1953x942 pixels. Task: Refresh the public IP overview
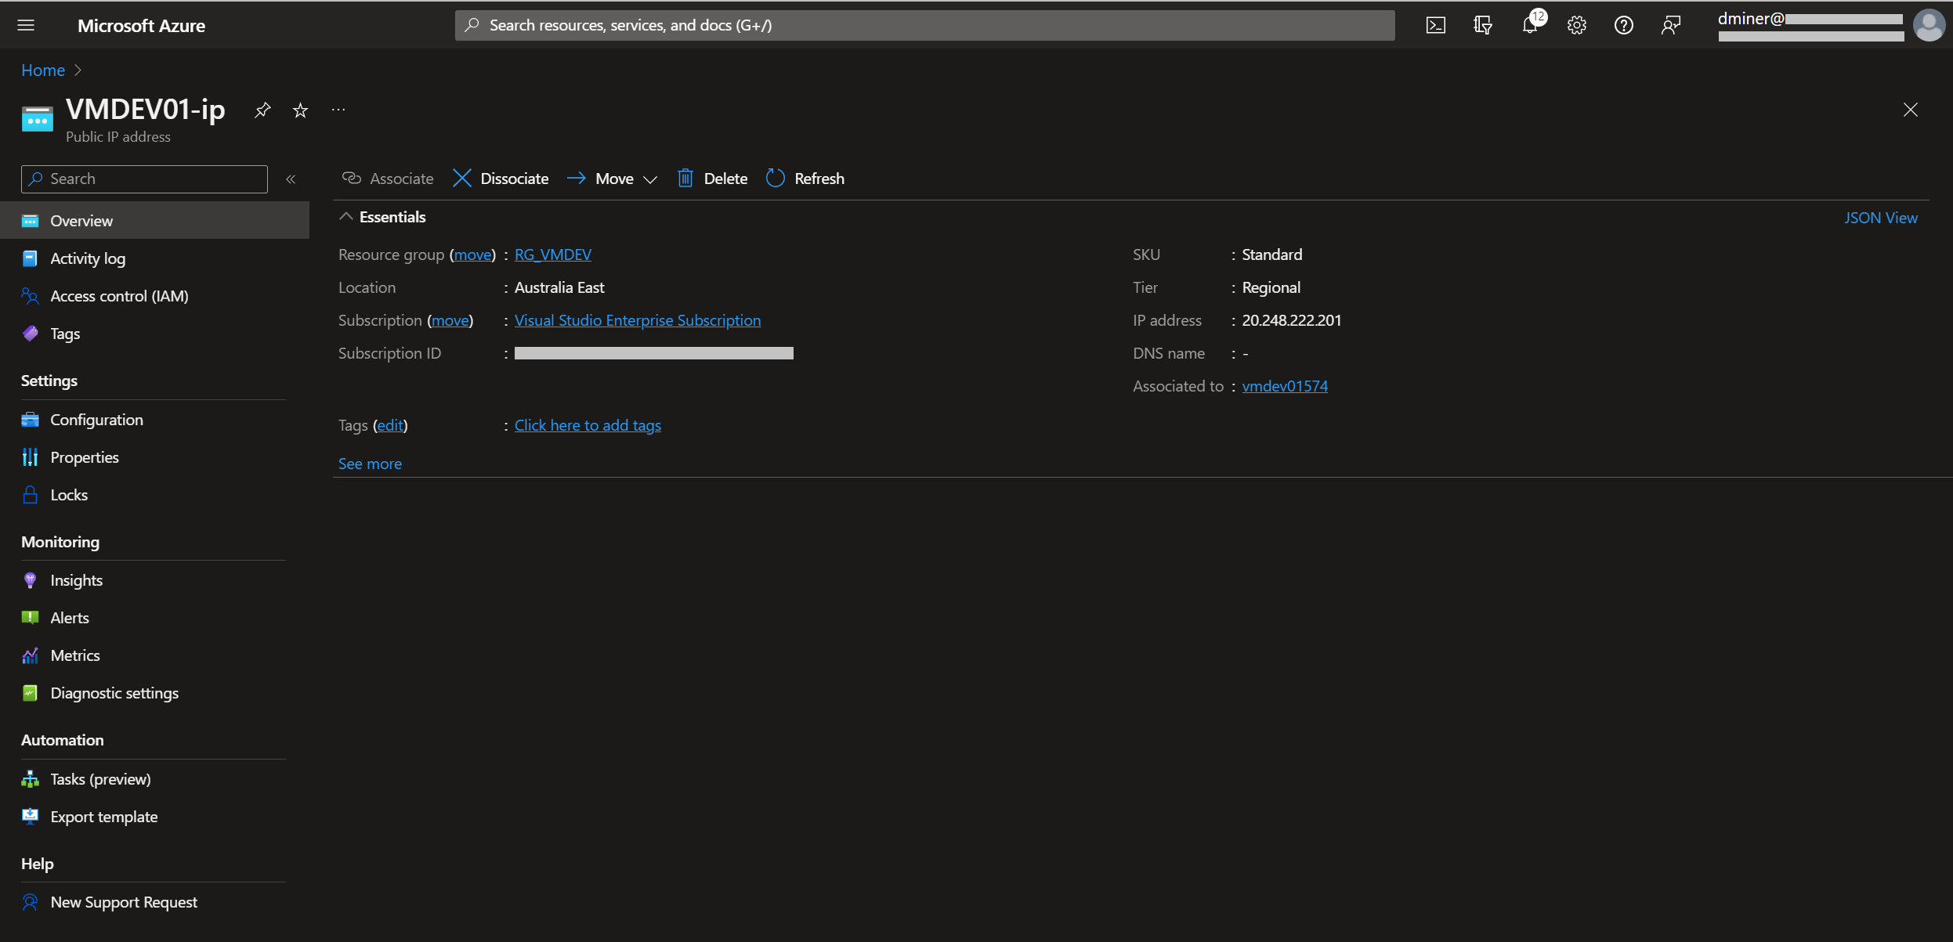[805, 179]
